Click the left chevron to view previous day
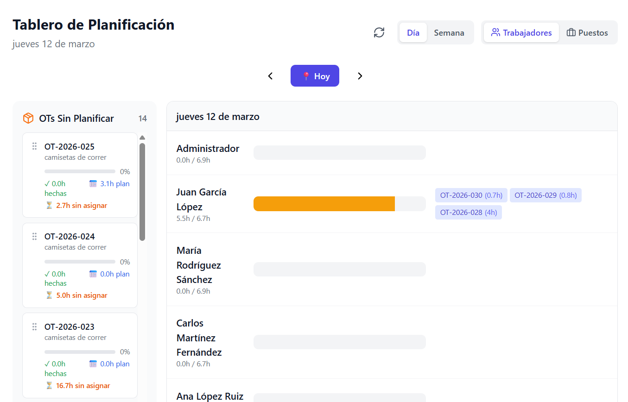This screenshot has width=628, height=402. 270,75
